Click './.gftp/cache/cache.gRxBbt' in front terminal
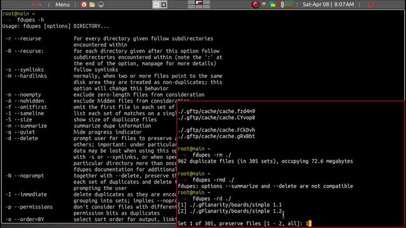This screenshot has width=406, height=228. [x=216, y=136]
